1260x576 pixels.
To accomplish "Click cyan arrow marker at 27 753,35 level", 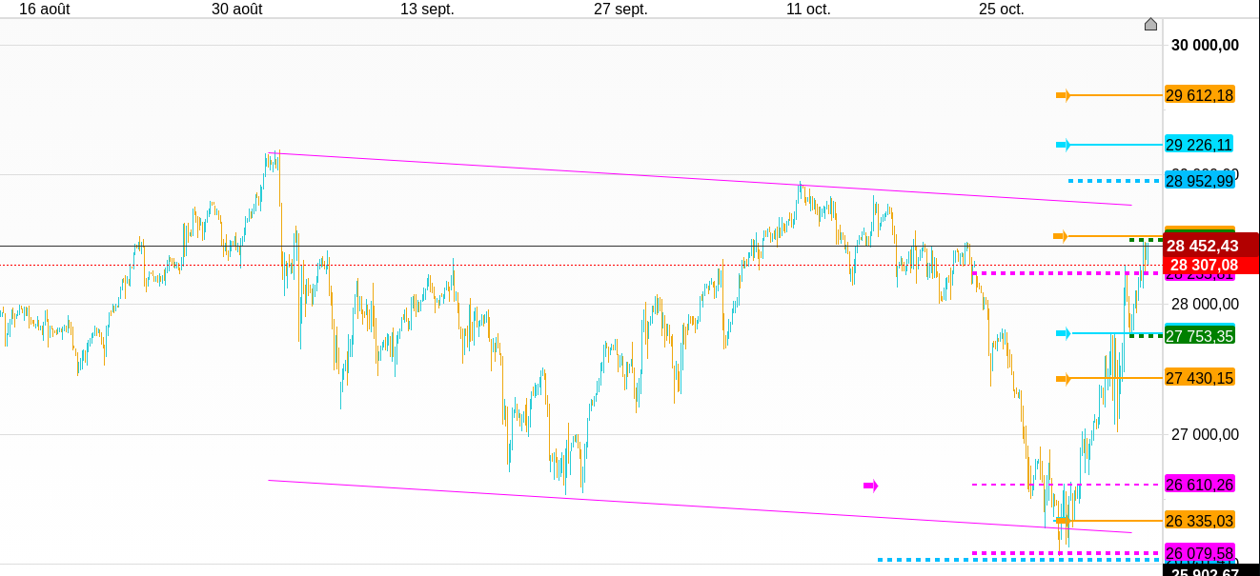I will pos(1063,333).
